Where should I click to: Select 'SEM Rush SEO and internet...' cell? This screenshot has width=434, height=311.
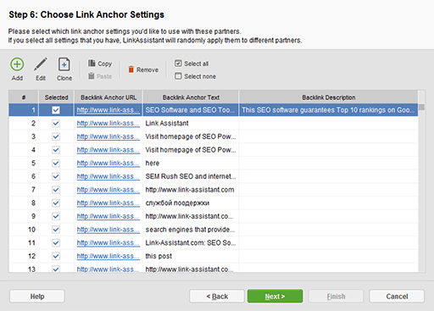coord(191,176)
